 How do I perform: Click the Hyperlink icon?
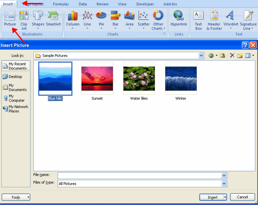[x=178, y=19]
